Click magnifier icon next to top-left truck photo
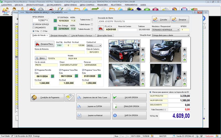This screenshot has width=221, height=138. [143, 55]
